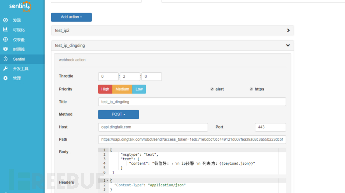Toggle the alert checkbox

[212, 89]
